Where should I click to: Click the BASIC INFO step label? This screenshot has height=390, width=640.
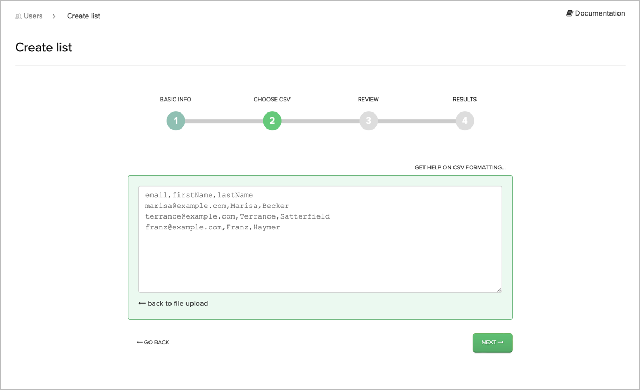pos(175,99)
